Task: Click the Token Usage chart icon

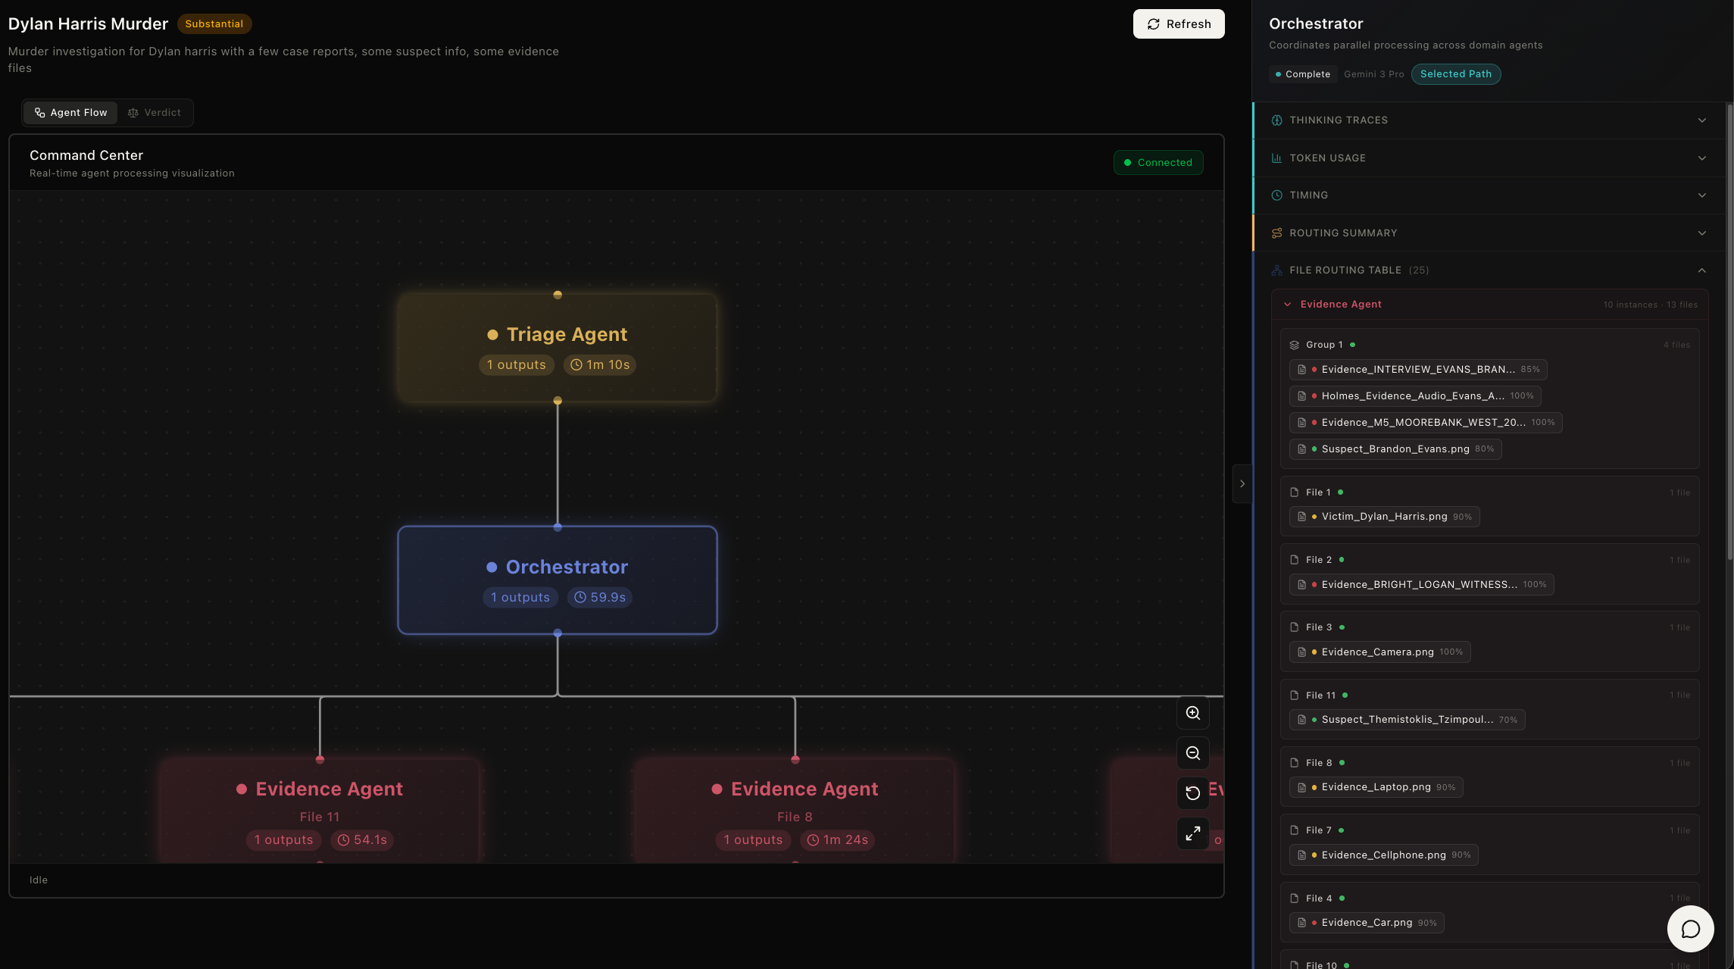Action: point(1276,158)
